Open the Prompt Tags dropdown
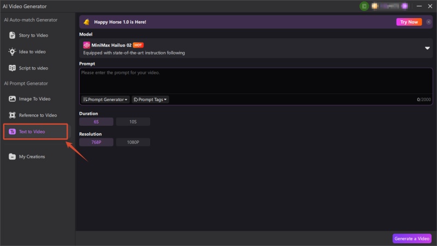The height and width of the screenshot is (246, 437). tap(150, 99)
